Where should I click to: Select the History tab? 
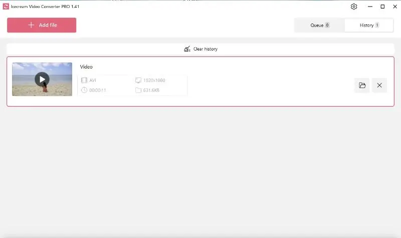pyautogui.click(x=369, y=25)
